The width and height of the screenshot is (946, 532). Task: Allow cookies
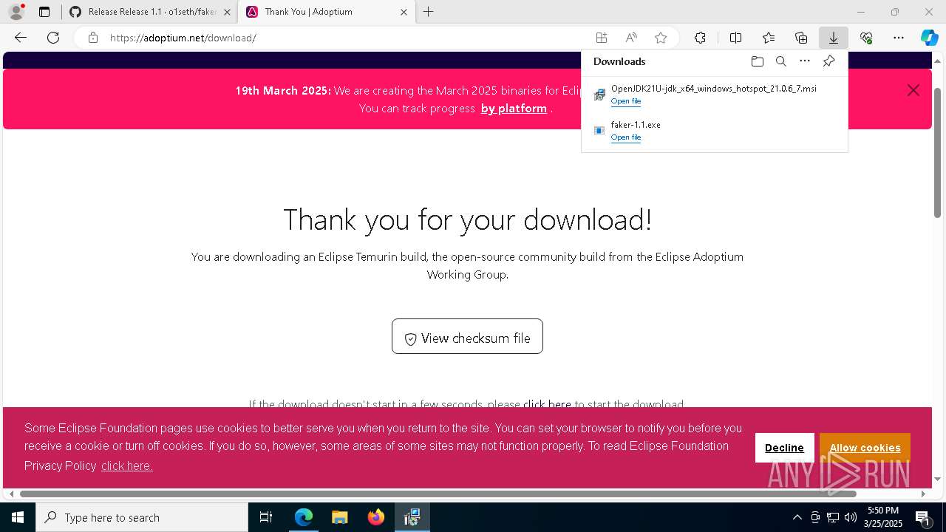(865, 448)
